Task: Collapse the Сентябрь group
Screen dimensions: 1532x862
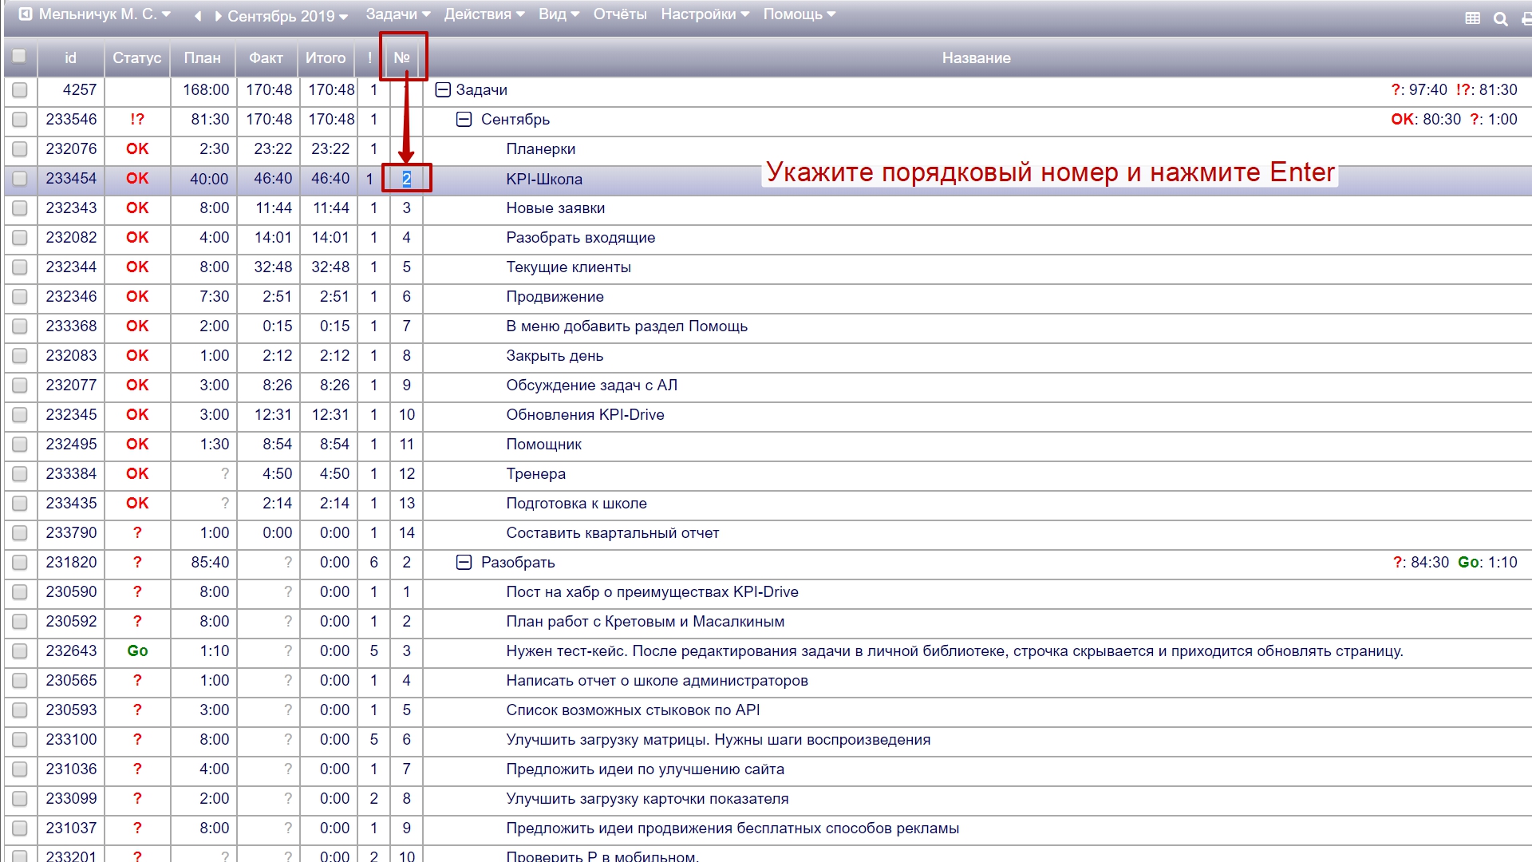Action: 464,120
